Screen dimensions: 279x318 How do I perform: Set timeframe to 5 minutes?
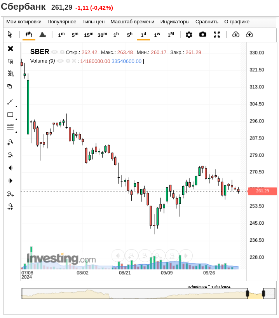click(75, 35)
